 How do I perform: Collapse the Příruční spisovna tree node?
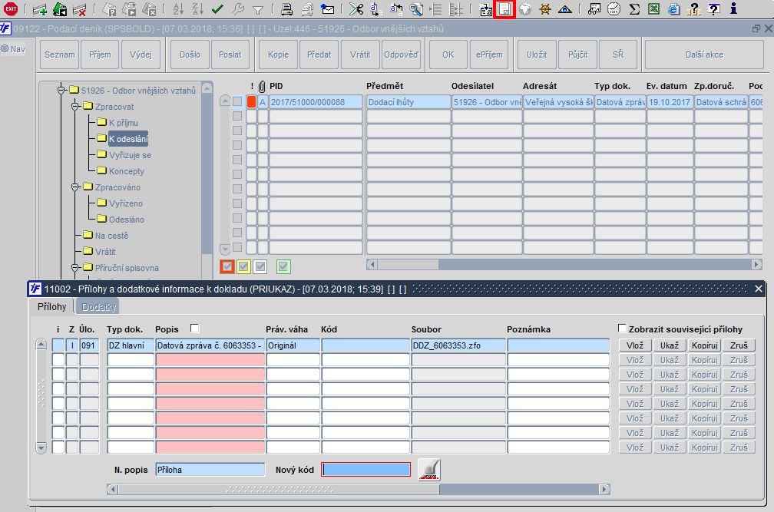[75, 268]
